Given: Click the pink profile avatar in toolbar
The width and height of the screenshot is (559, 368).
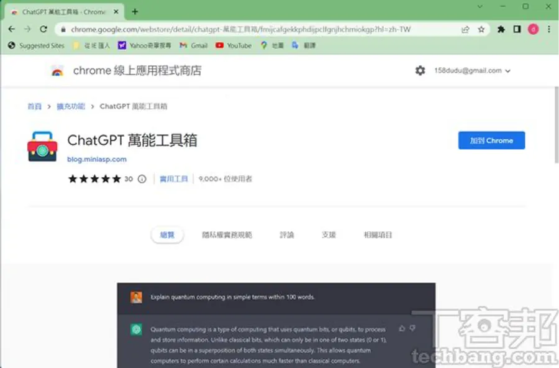Looking at the screenshot, I should [534, 30].
